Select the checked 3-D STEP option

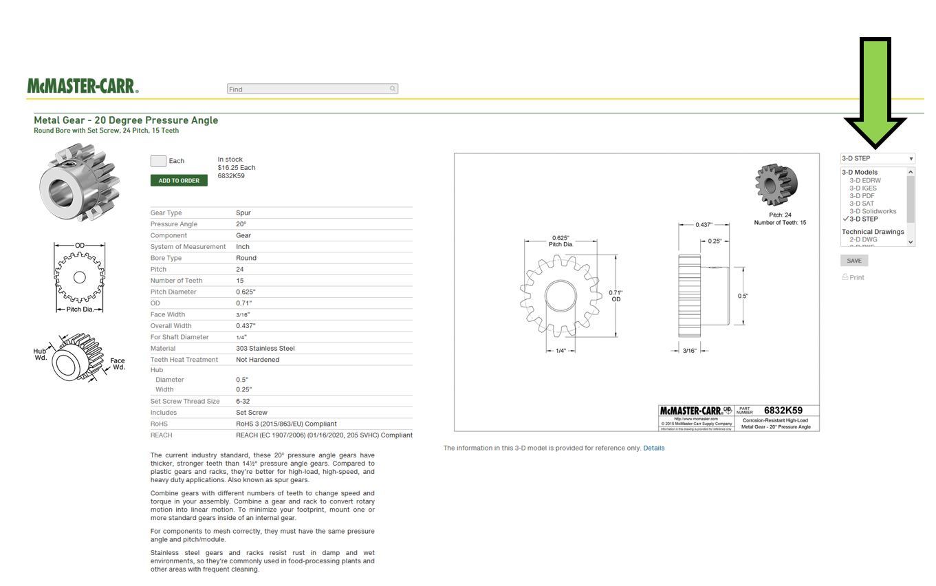click(x=863, y=219)
